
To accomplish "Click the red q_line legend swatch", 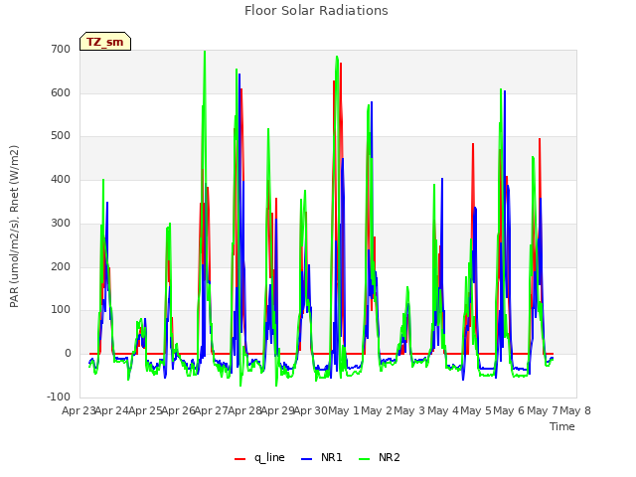I will coord(240,459).
